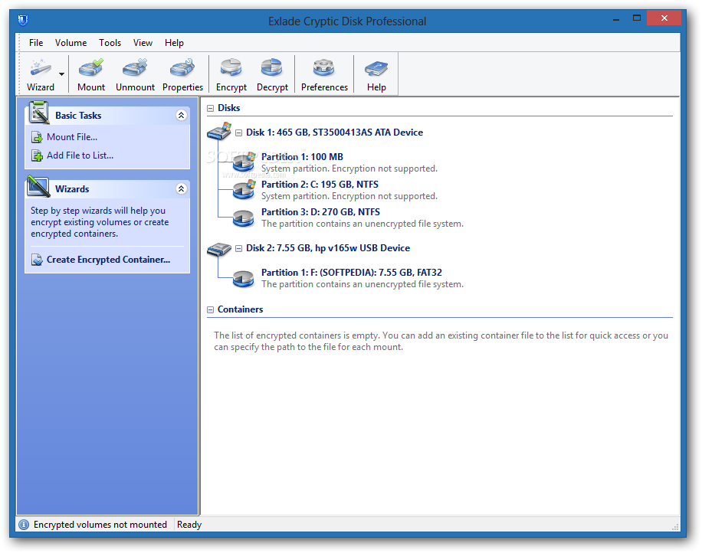This screenshot has height=553, width=702.
Task: Open the Tools menu
Action: pyautogui.click(x=110, y=43)
